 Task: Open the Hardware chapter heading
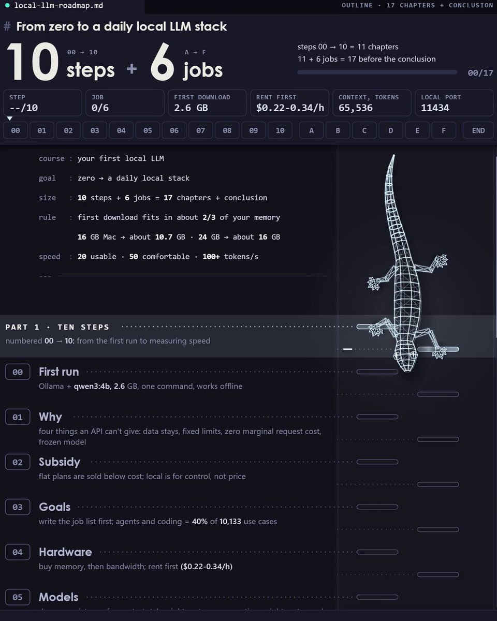(x=65, y=552)
